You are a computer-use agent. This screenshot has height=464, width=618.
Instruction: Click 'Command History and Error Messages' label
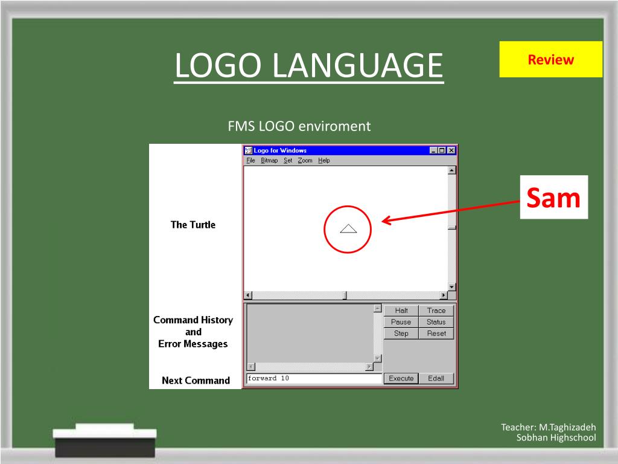(x=193, y=332)
